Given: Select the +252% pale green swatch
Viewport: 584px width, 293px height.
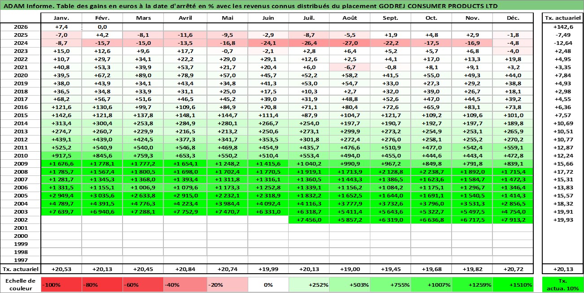Looking at the screenshot, I should point(309,284).
